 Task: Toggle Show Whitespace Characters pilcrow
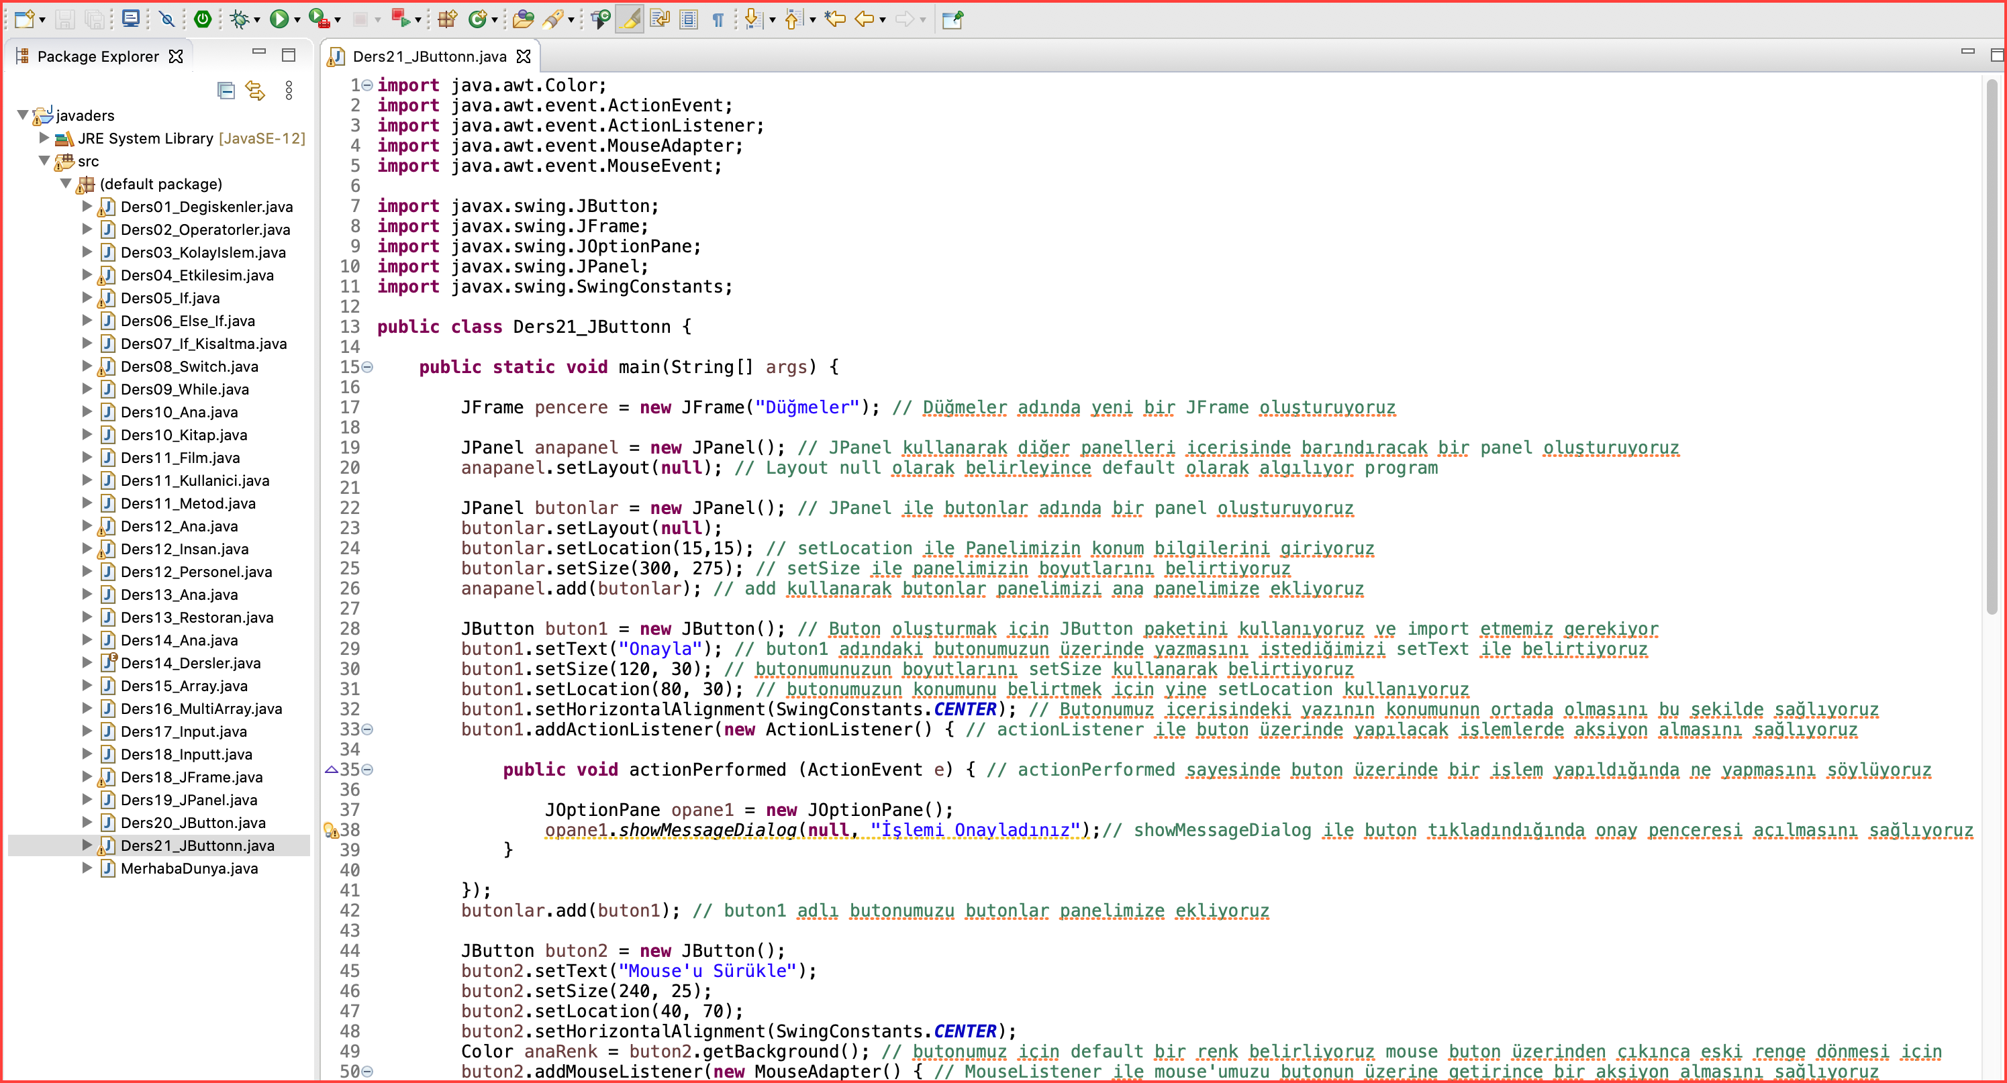718,19
